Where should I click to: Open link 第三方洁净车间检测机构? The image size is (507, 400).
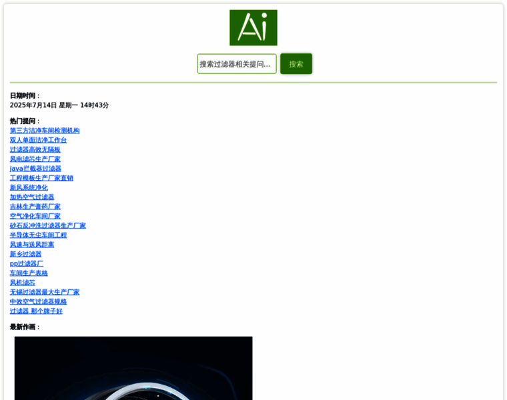[45, 131]
